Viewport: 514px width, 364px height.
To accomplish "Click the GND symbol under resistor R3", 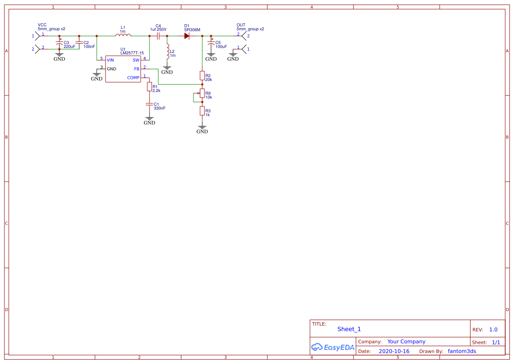I will click(x=202, y=128).
